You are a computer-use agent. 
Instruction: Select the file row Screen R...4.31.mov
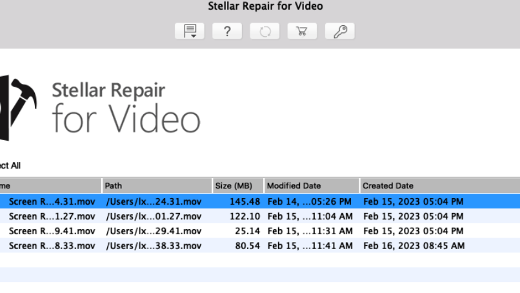tap(260, 201)
